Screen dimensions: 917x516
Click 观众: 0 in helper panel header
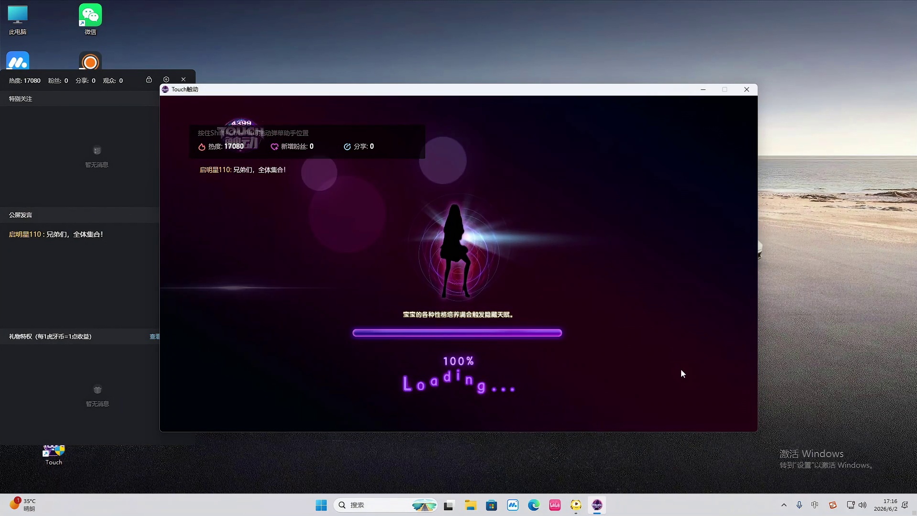[113, 81]
